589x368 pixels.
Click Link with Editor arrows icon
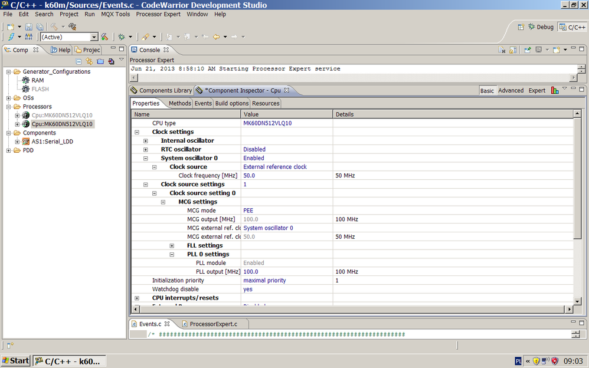click(x=89, y=61)
